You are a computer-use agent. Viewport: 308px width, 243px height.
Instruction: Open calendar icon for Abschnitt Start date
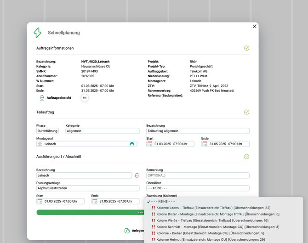point(40,202)
